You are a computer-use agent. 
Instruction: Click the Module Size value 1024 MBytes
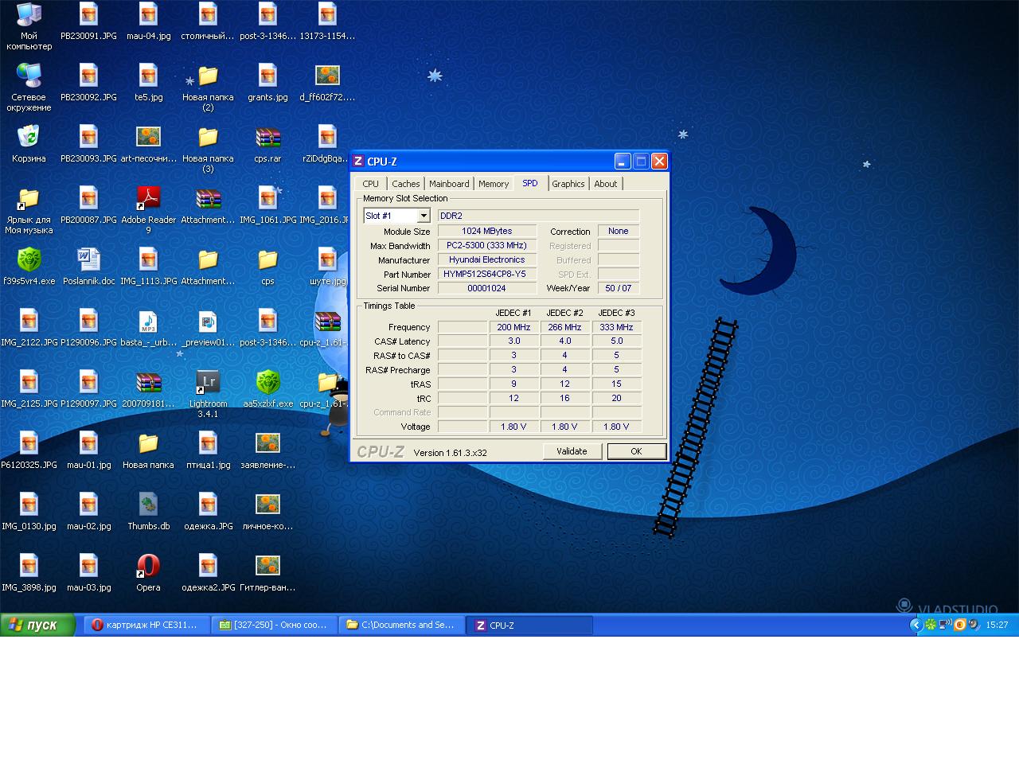tap(486, 231)
